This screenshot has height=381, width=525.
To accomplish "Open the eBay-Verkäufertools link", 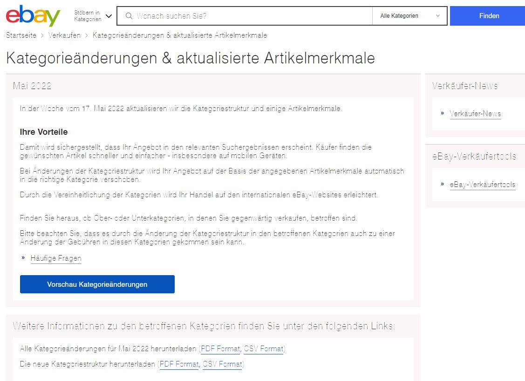I will point(483,185).
